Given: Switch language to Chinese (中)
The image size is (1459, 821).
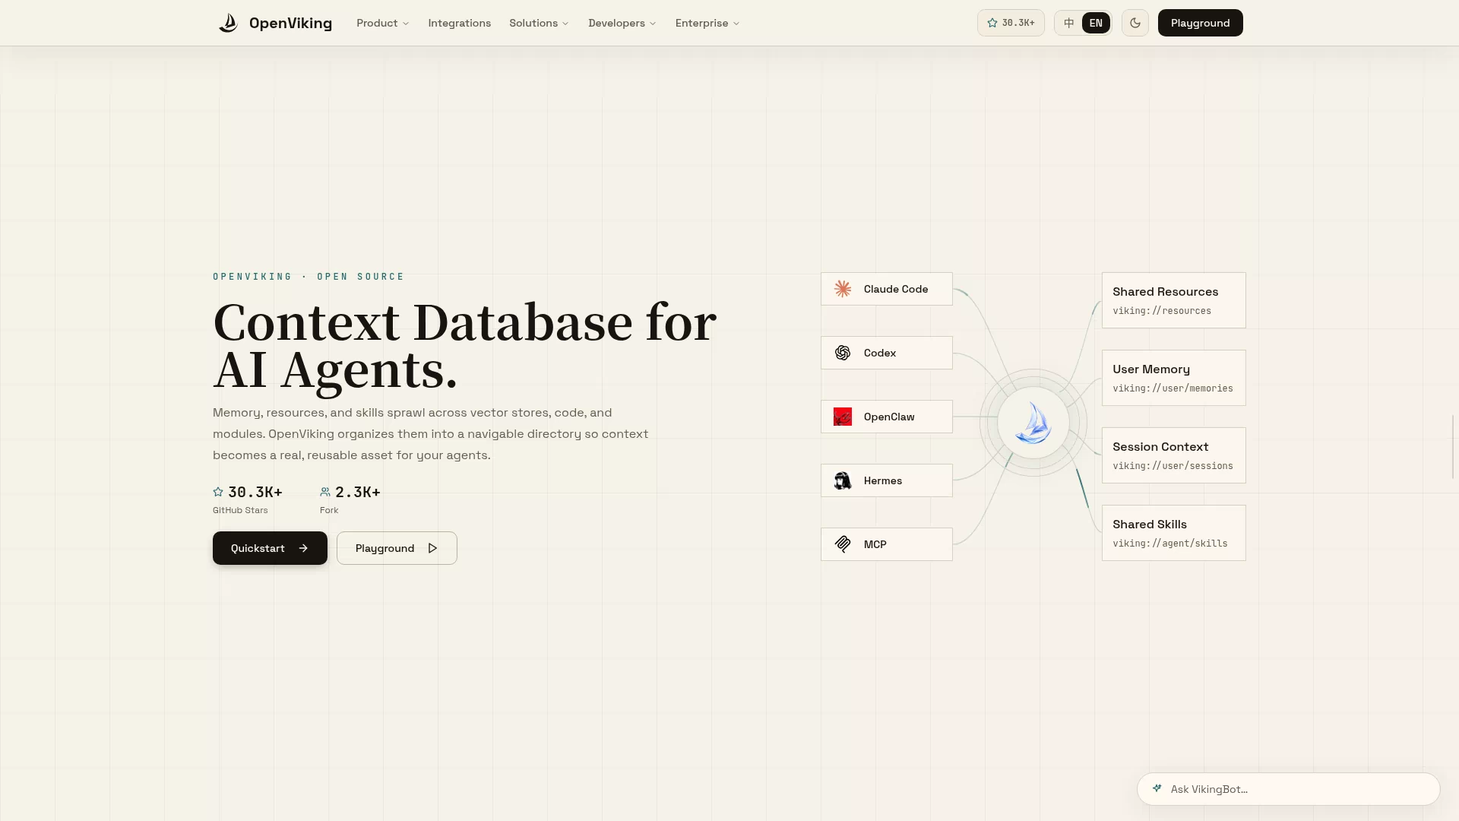Looking at the screenshot, I should tap(1069, 23).
